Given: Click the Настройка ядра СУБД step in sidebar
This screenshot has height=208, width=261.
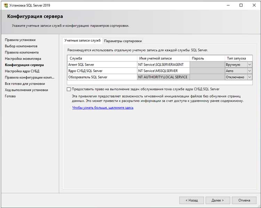Looking at the screenshot, I should click(22, 71).
